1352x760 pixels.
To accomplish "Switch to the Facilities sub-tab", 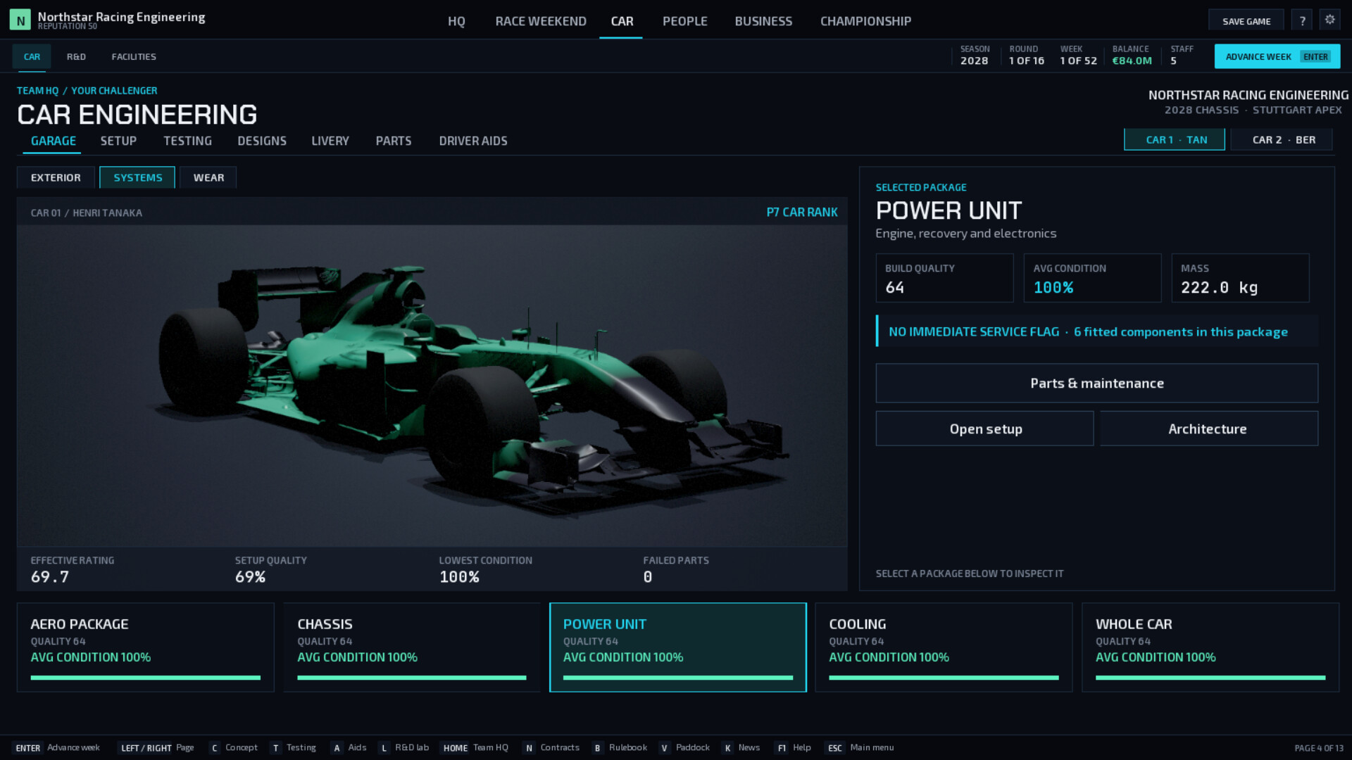I will (134, 56).
